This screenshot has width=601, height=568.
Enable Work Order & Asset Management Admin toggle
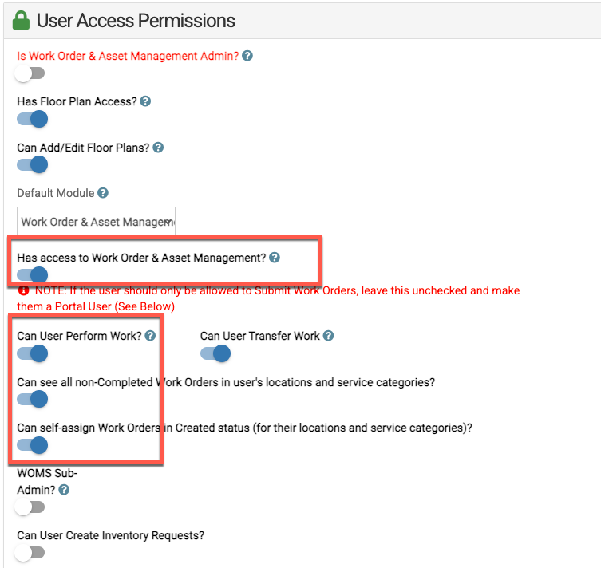[x=30, y=73]
